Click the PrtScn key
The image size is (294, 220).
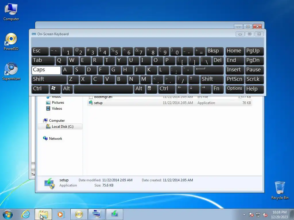[235, 80]
